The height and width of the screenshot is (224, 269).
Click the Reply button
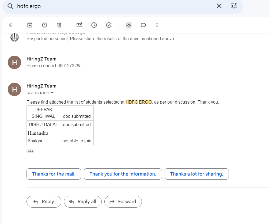tap(44, 202)
